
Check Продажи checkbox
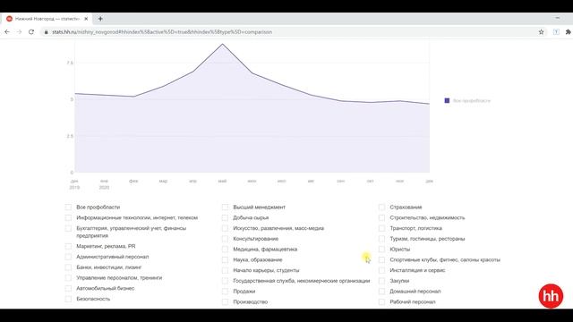(225, 292)
